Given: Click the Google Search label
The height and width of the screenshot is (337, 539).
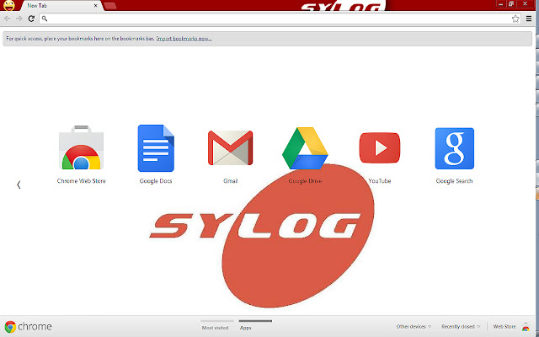Looking at the screenshot, I should [455, 181].
